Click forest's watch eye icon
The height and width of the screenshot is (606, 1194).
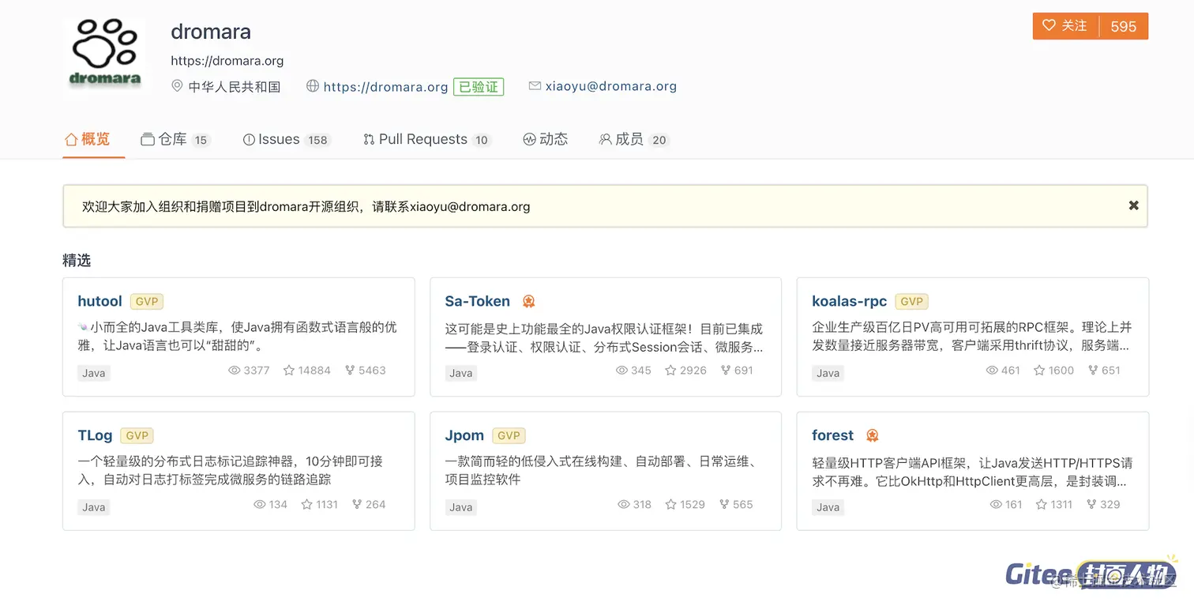996,504
